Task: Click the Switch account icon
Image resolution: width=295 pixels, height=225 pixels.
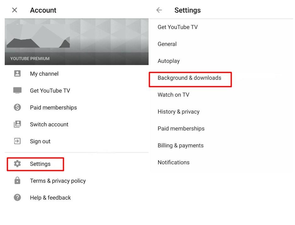Action: pos(17,124)
